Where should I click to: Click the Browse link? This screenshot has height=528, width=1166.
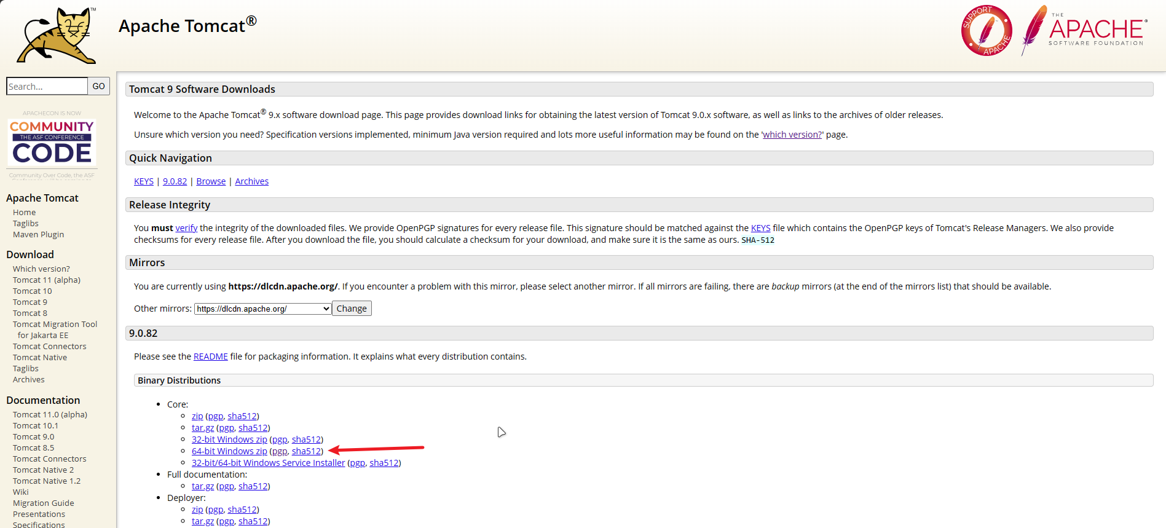[x=211, y=181]
